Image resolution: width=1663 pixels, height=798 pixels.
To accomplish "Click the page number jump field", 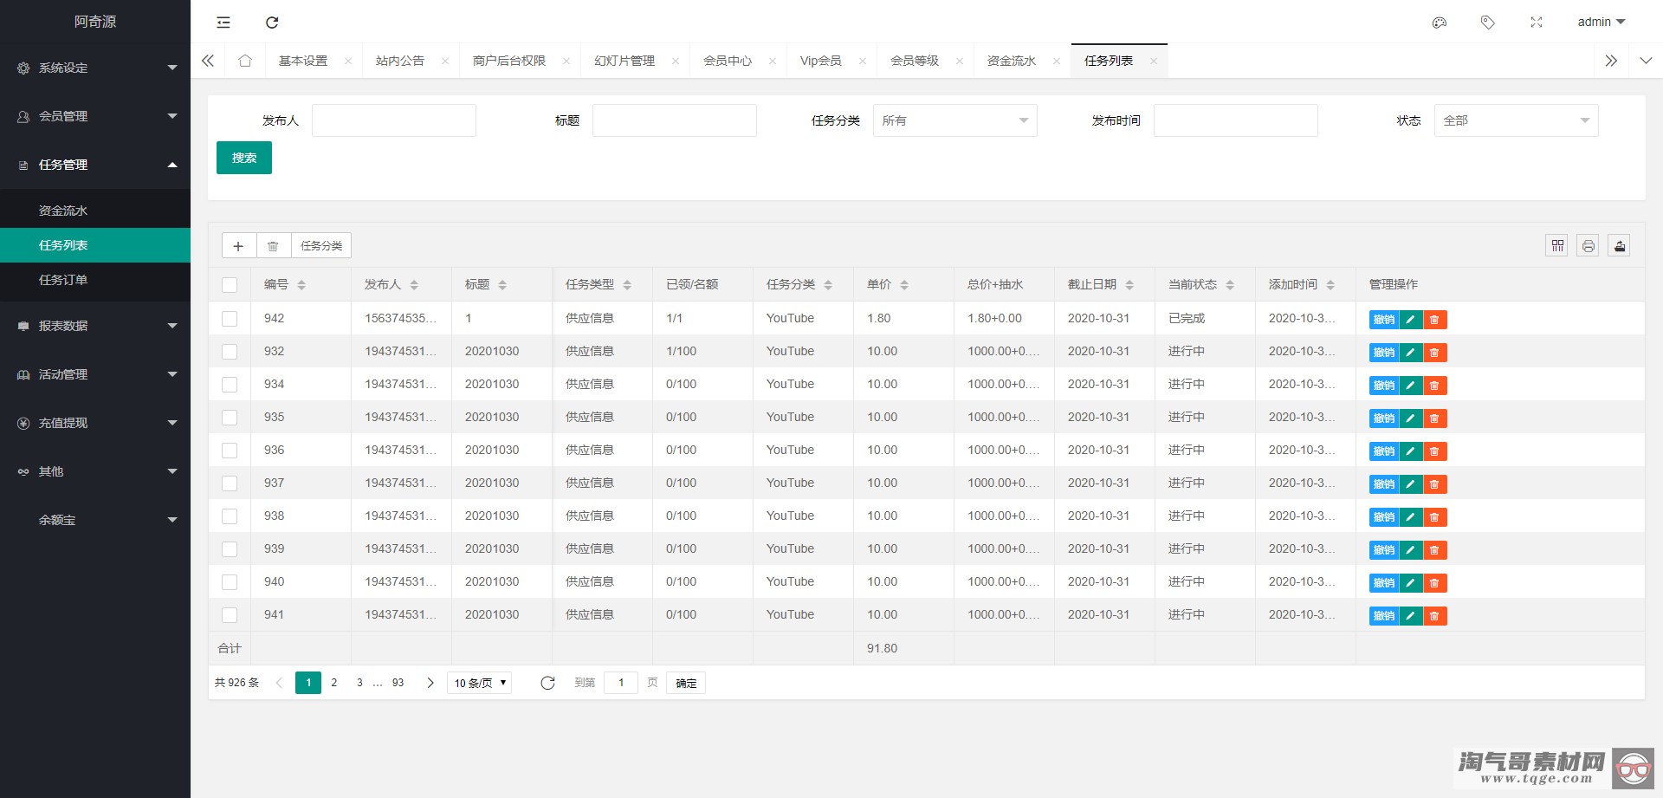I will pos(621,683).
